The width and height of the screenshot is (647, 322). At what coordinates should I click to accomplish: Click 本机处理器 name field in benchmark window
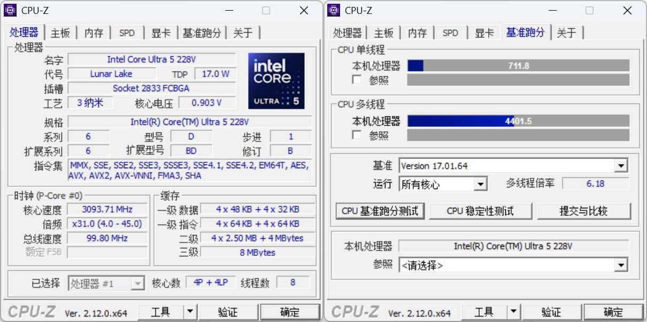[514, 246]
